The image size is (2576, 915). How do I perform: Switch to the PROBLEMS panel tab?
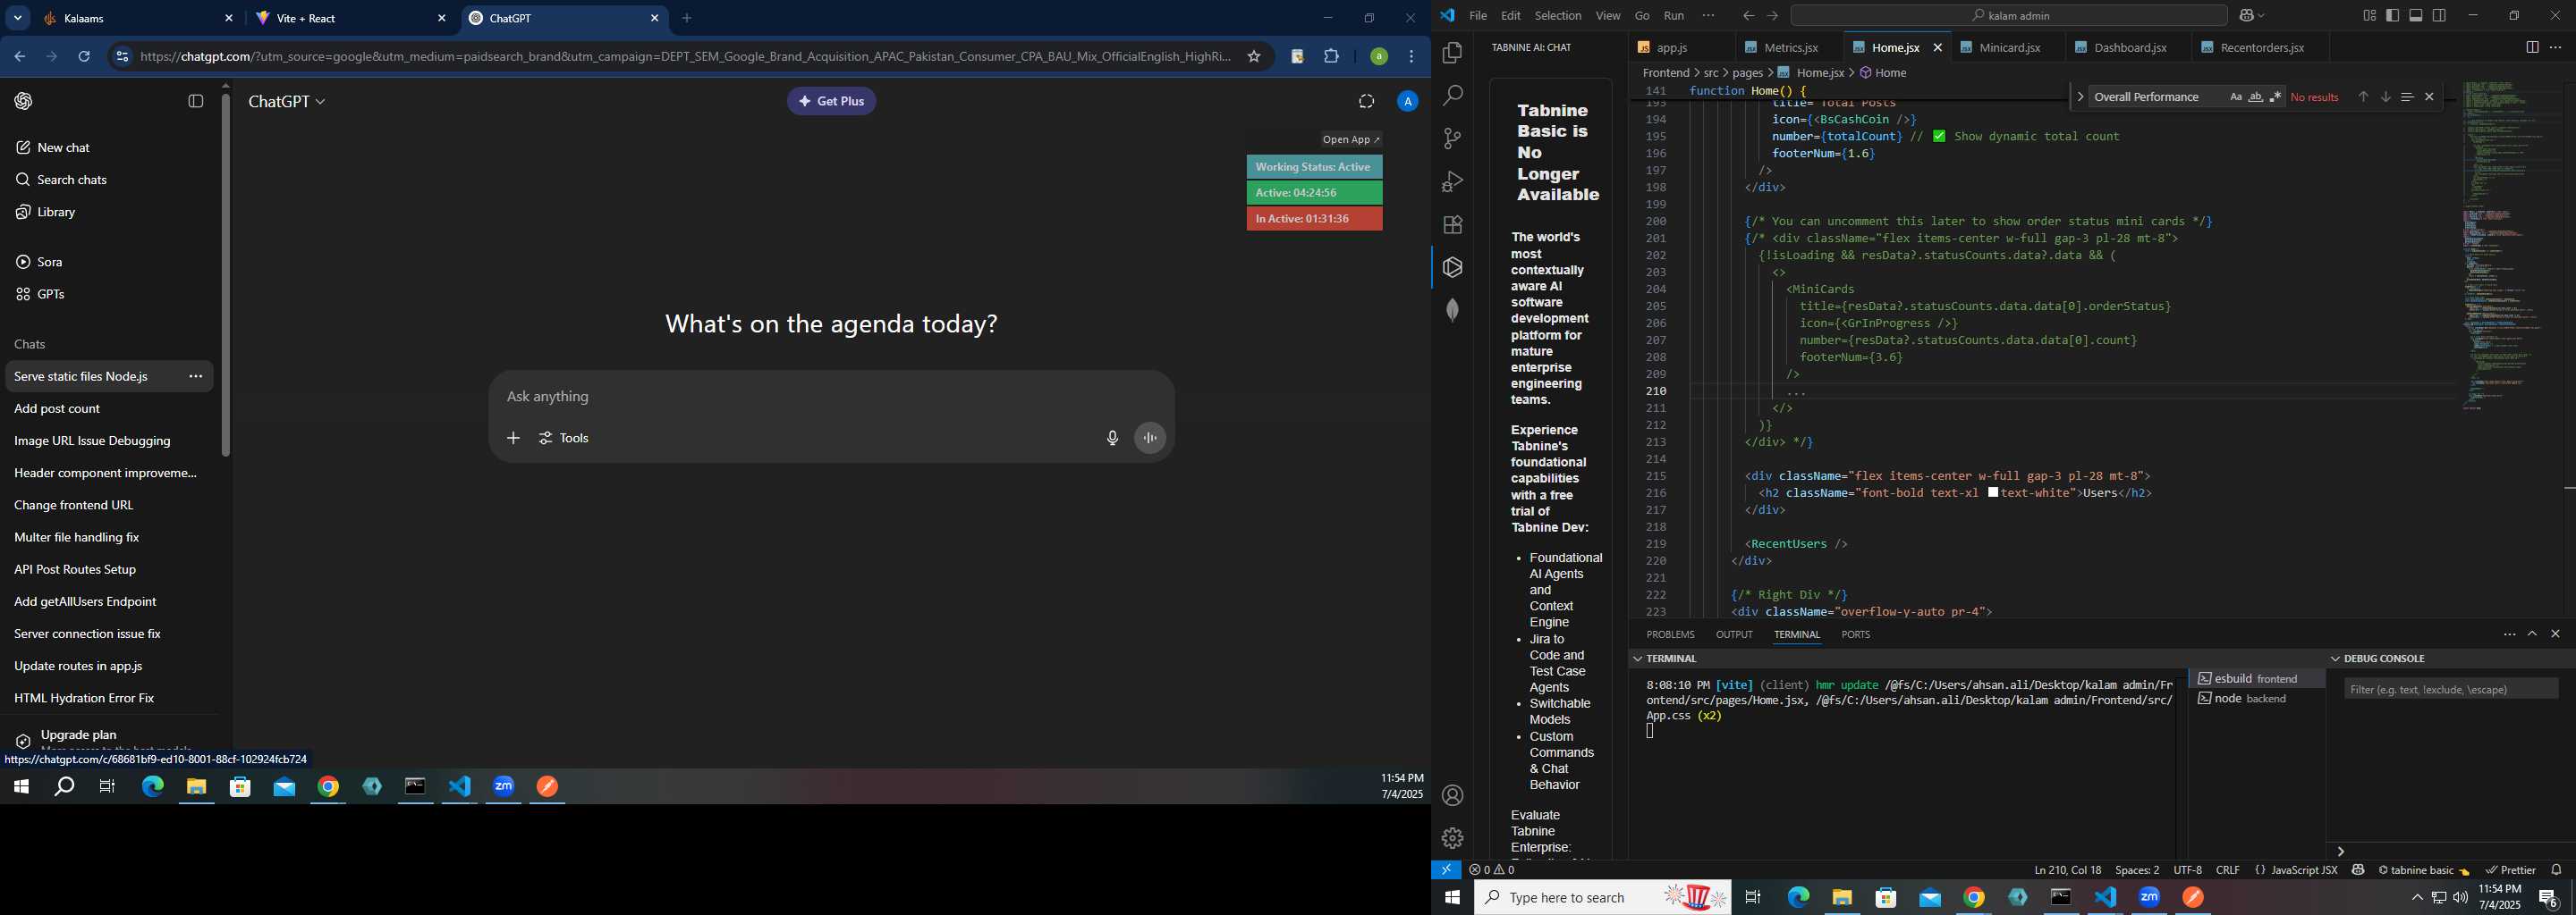click(1670, 634)
